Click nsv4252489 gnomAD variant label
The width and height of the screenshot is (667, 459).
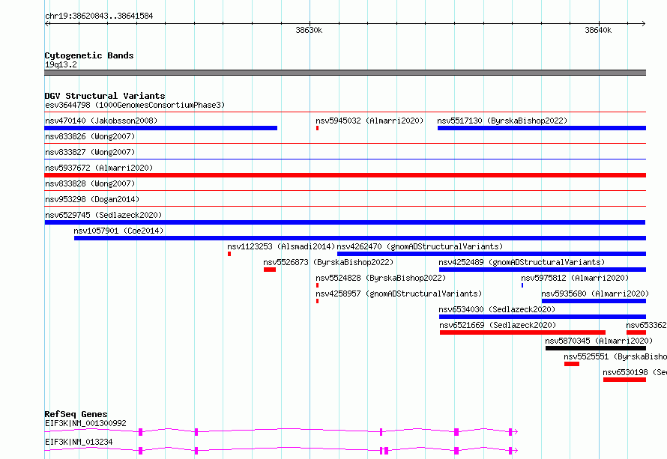point(522,262)
